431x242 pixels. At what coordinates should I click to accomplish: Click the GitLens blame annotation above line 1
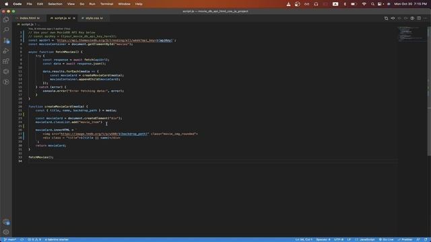pyautogui.click(x=49, y=28)
